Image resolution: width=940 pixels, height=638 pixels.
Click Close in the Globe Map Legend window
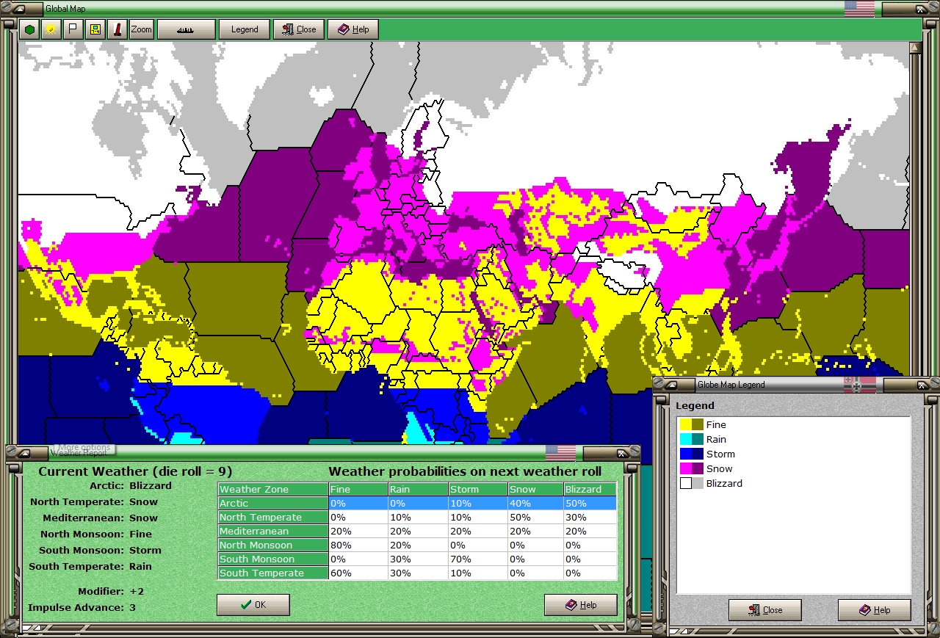(765, 610)
